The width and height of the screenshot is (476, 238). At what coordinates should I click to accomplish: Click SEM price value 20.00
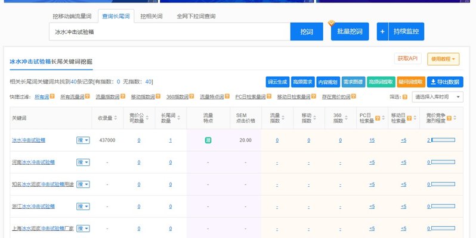point(245,140)
